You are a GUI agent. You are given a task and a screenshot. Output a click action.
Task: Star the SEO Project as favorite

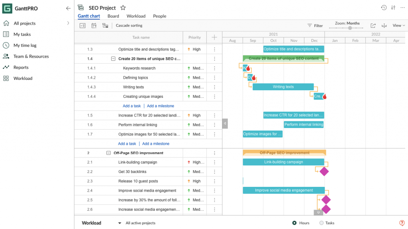(x=123, y=7)
